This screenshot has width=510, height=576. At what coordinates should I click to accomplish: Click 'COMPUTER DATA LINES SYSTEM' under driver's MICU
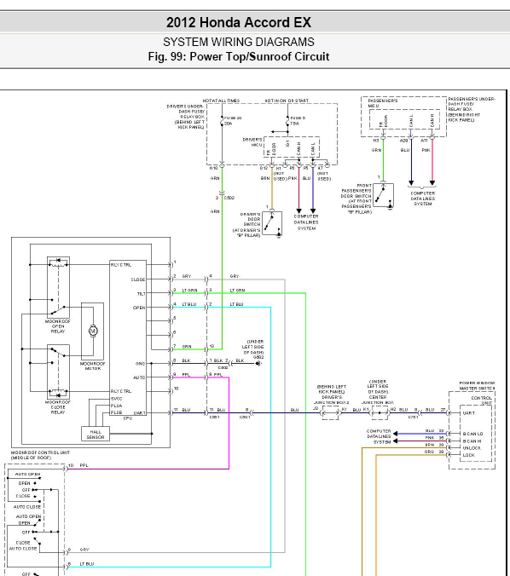(x=306, y=222)
